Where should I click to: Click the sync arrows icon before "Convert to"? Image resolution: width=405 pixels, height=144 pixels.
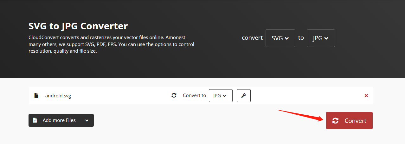(174, 95)
